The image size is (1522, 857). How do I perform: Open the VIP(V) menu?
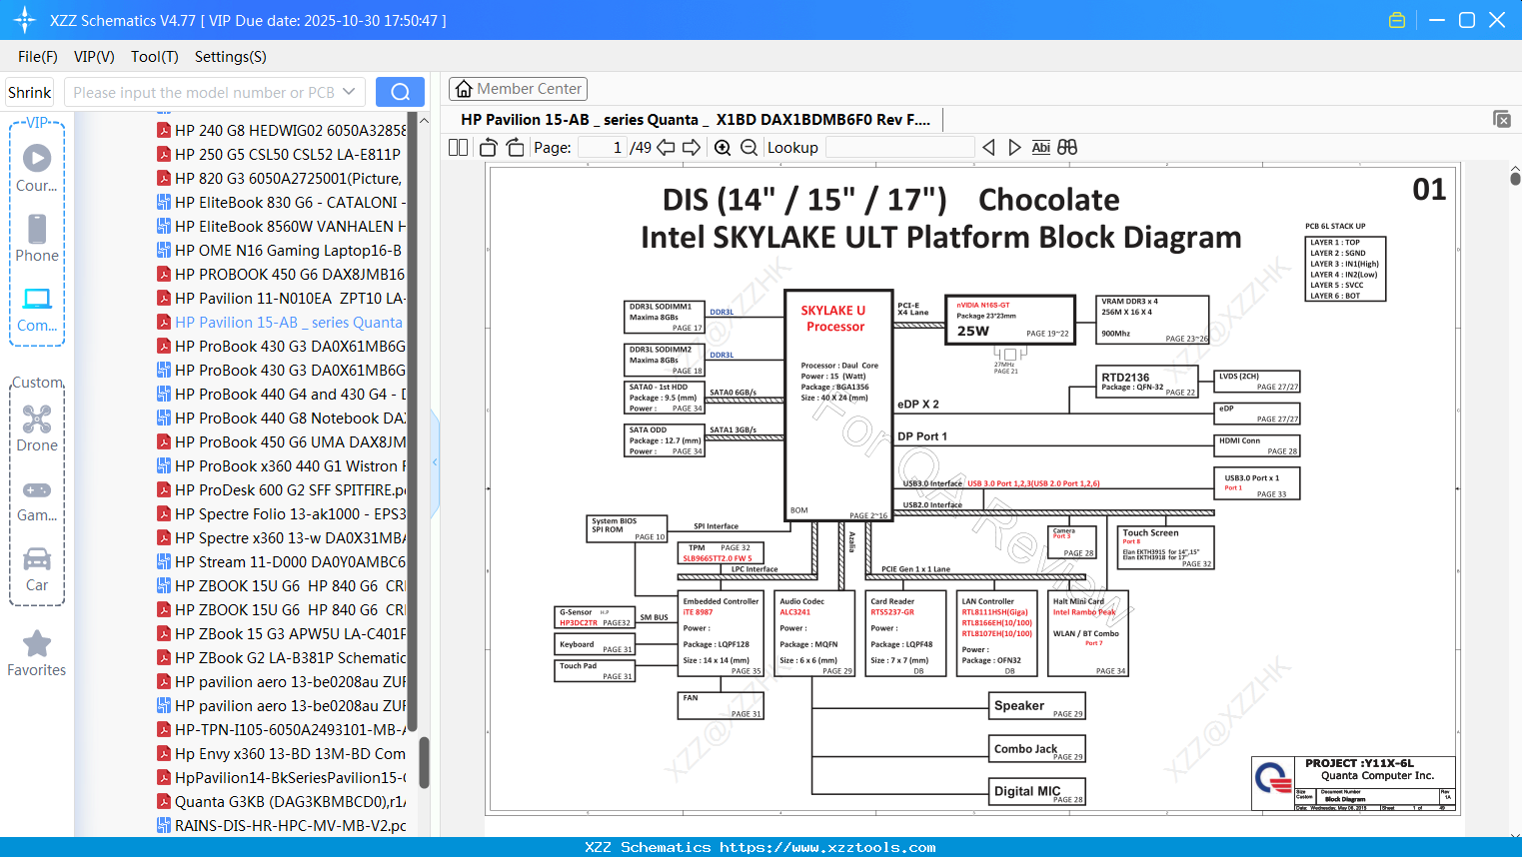(94, 57)
